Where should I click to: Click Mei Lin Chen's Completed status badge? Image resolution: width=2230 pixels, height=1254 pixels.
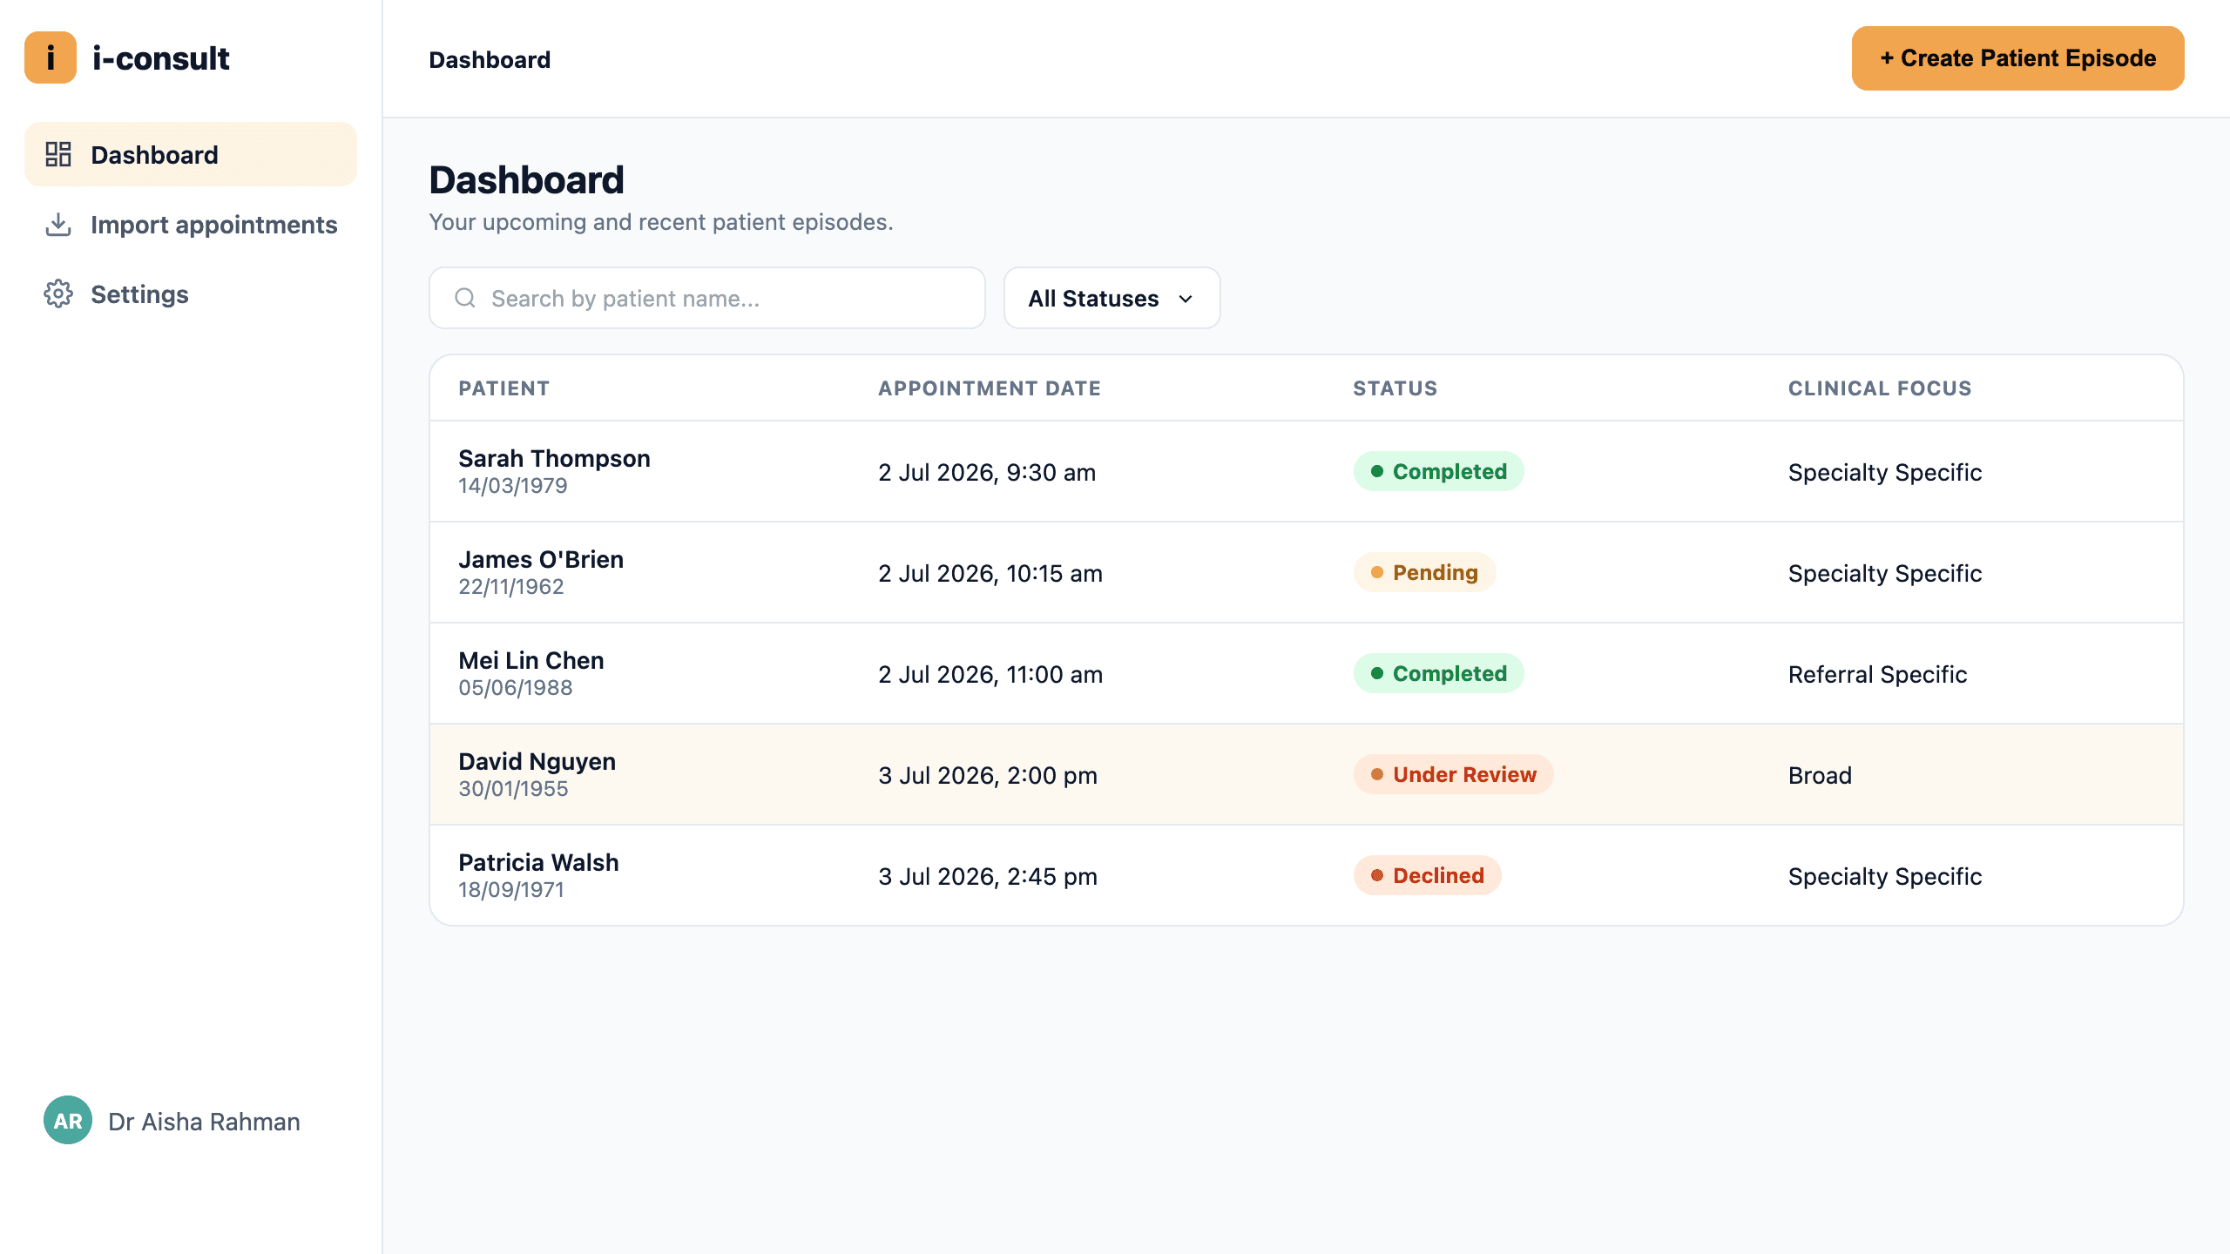[x=1438, y=673]
